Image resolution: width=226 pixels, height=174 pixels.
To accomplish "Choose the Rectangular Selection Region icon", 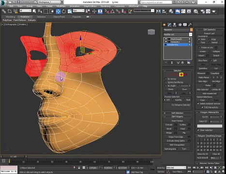I will click(46, 11).
